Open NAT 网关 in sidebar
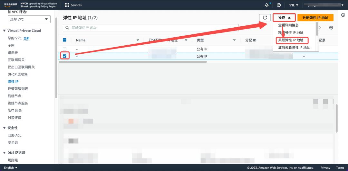Image resolution: width=348 pixels, height=171 pixels. tap(15, 110)
